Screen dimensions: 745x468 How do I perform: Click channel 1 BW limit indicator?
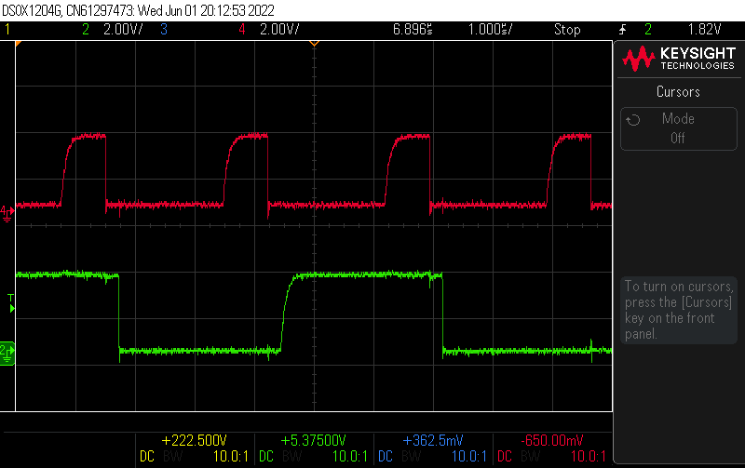pyautogui.click(x=172, y=457)
